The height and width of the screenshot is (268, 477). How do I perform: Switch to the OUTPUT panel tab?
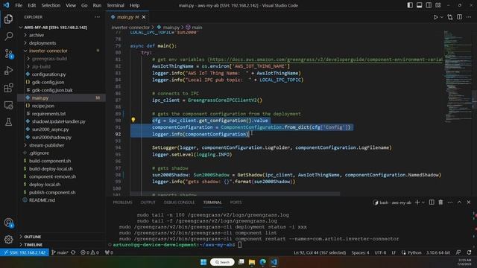click(148, 202)
